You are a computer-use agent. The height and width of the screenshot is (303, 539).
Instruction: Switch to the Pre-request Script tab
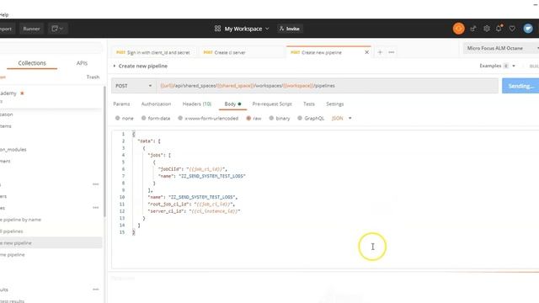tap(272, 104)
